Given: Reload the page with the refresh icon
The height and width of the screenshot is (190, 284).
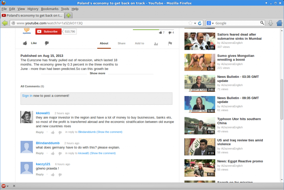Looking at the screenshot, I should [x=200, y=23].
